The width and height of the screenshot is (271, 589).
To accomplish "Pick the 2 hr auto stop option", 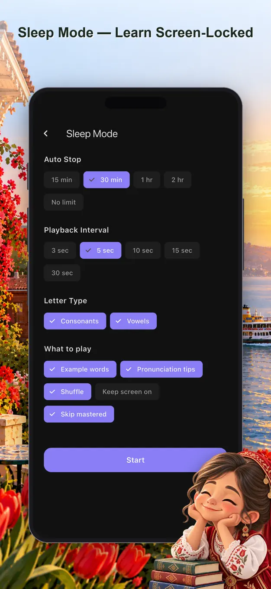I will [177, 180].
